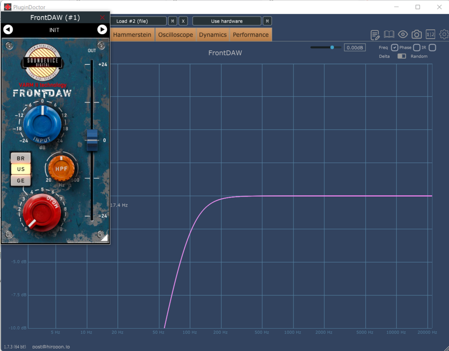Go to previous preset with left arrow
This screenshot has width=449, height=351.
tap(8, 29)
